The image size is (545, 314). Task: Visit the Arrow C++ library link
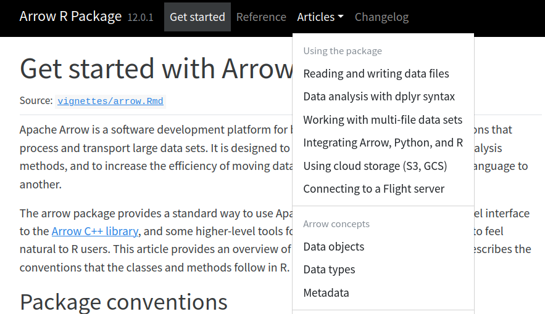tap(95, 231)
